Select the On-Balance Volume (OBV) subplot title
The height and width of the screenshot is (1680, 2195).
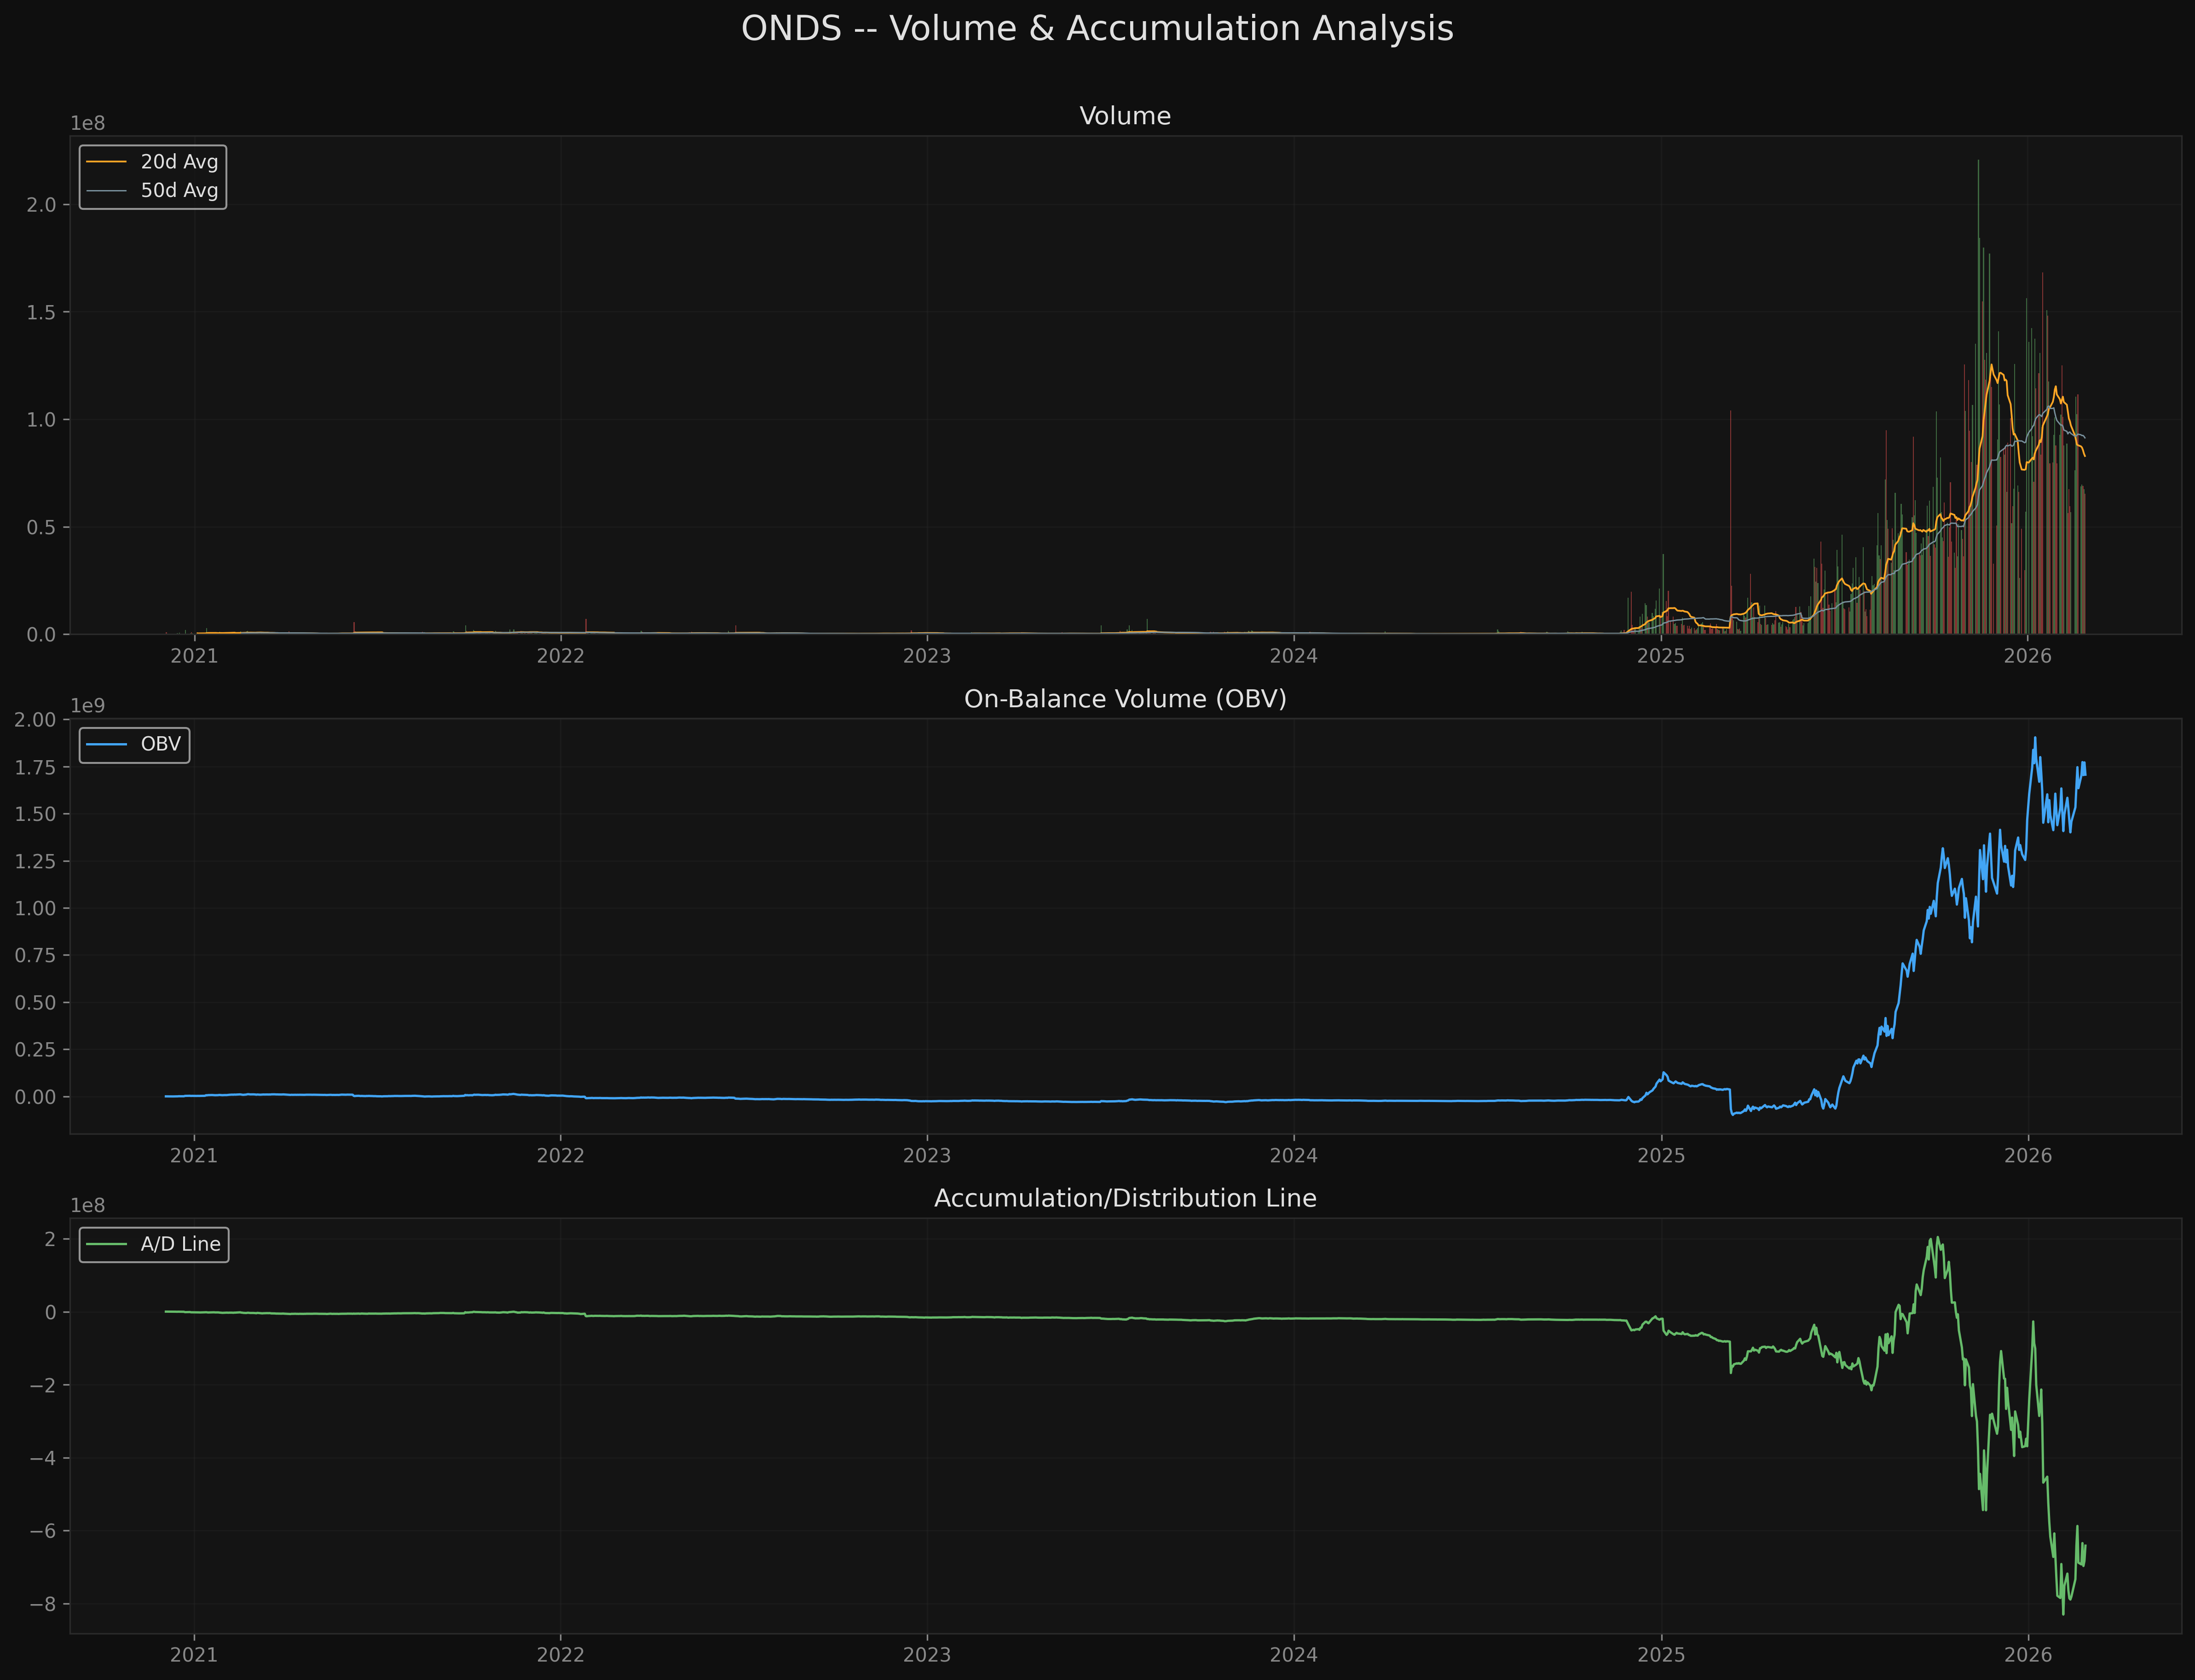point(1124,699)
